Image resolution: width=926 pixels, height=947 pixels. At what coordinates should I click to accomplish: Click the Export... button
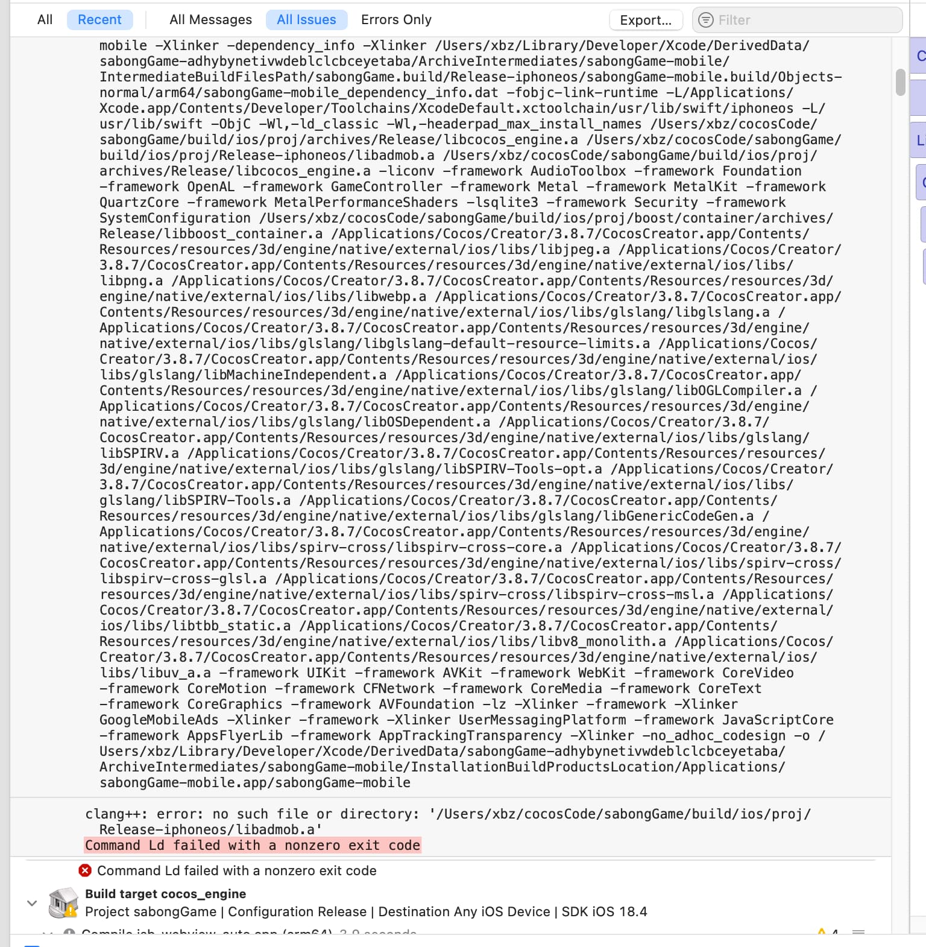point(646,20)
